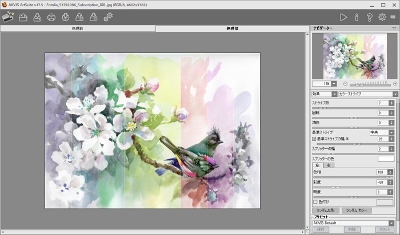Adjust the ストライプ数 slider

coord(353,108)
